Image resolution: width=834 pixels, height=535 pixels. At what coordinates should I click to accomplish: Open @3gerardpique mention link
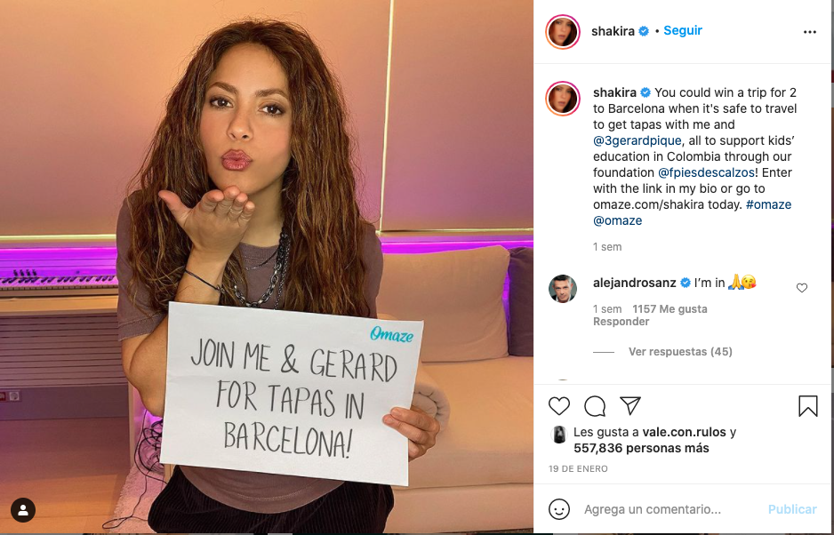point(638,140)
